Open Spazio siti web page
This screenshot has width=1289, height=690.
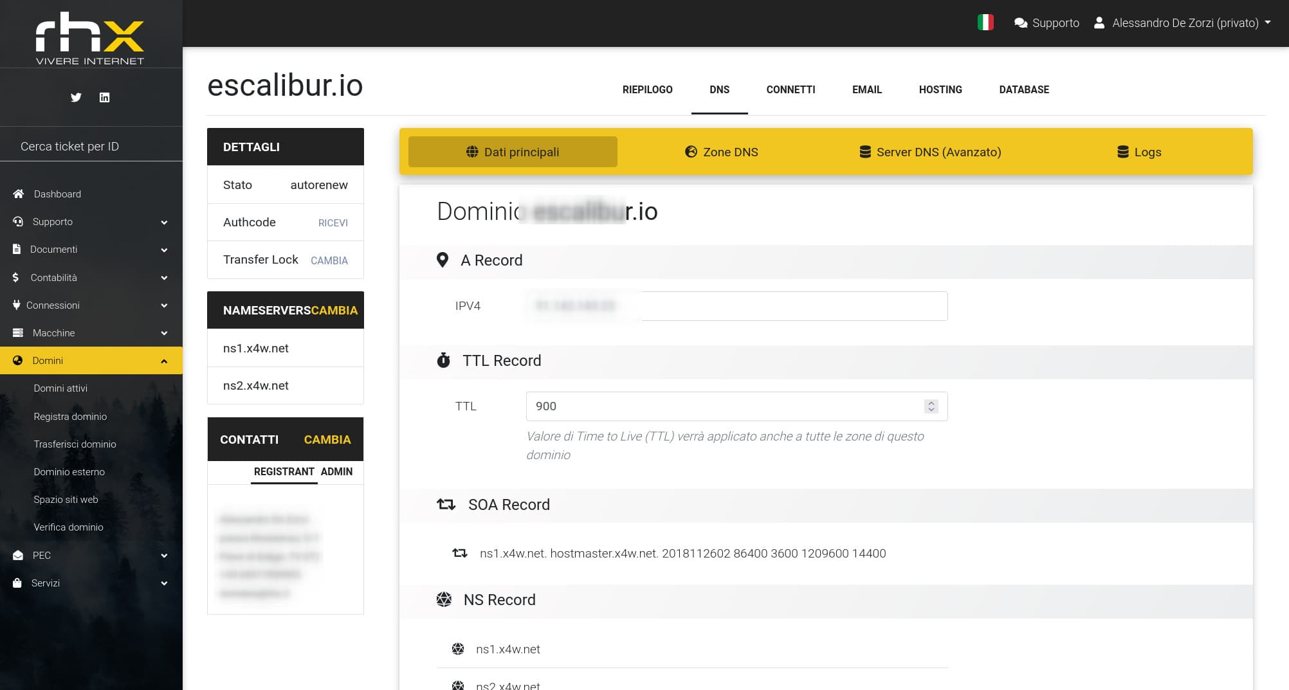tap(66, 499)
